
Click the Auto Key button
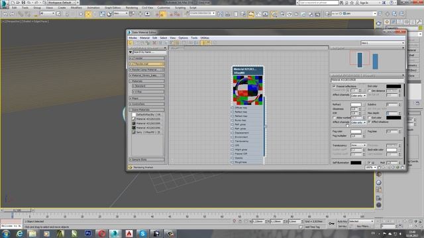(343, 221)
